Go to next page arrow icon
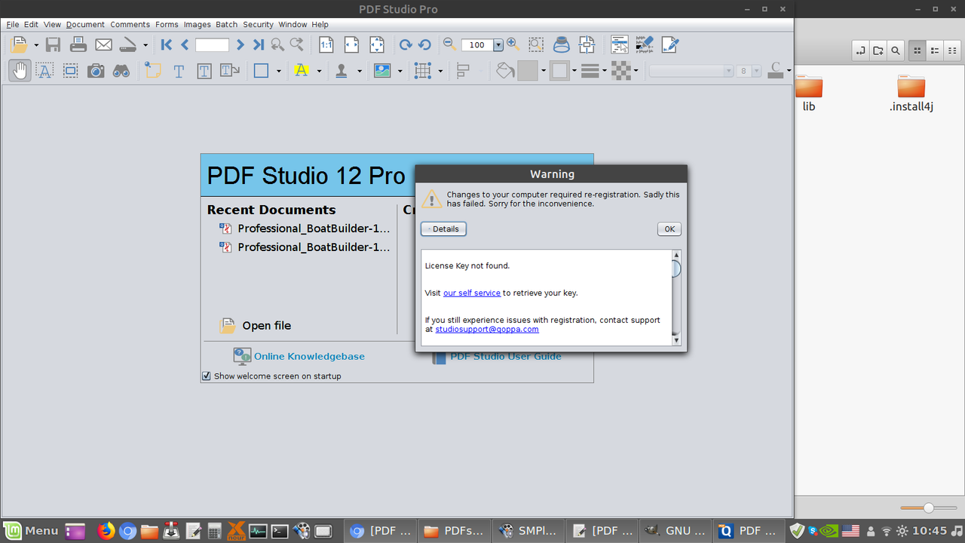The height and width of the screenshot is (543, 965). pos(240,44)
